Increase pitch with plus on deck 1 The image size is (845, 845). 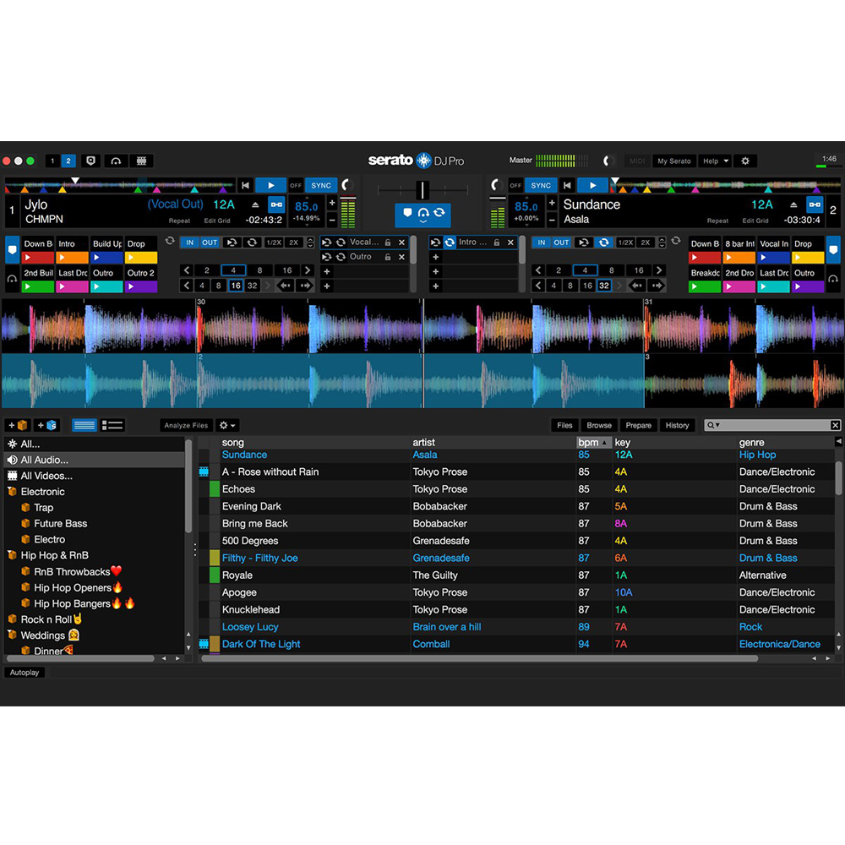pos(332,203)
